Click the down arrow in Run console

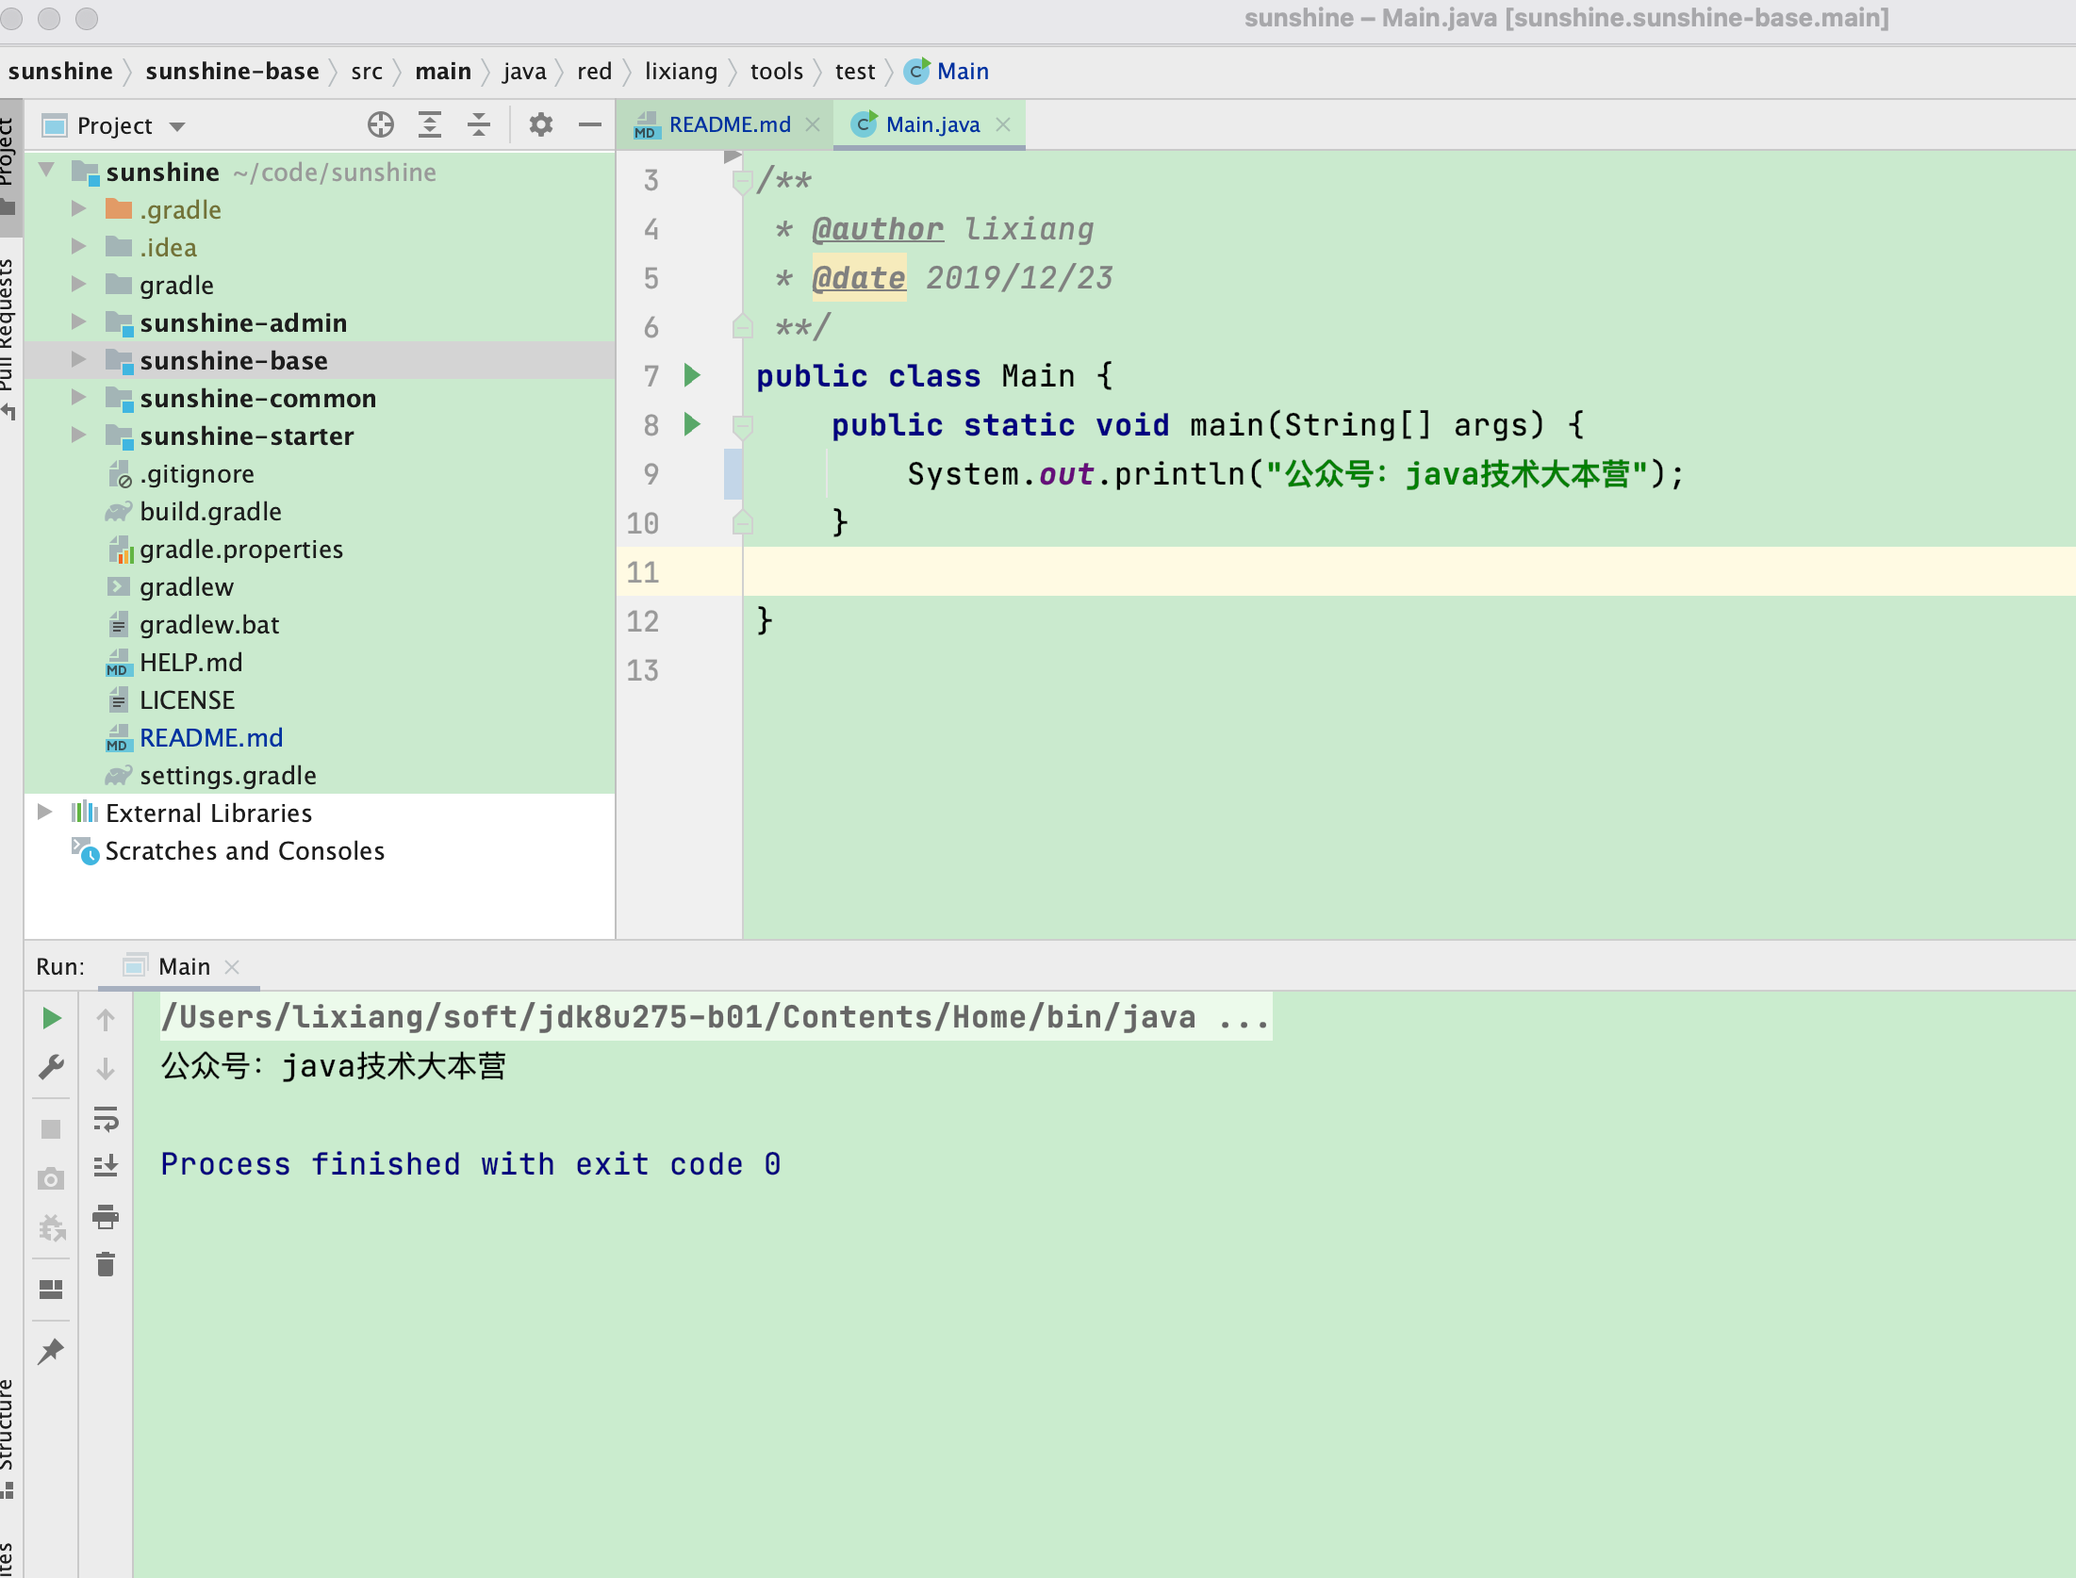click(x=106, y=1068)
